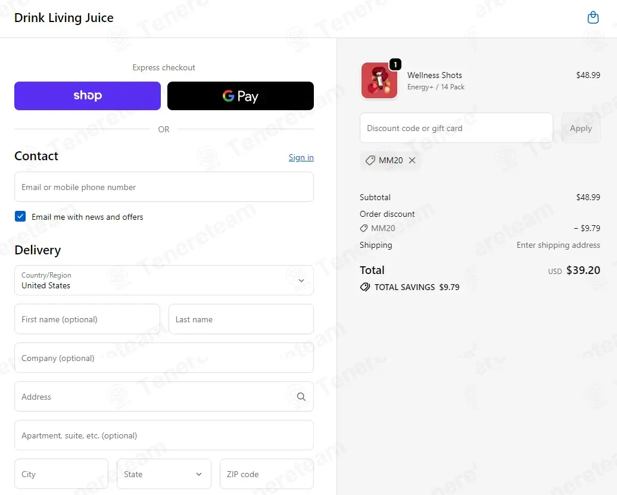
Task: Click into the Last name field
Action: tap(241, 319)
